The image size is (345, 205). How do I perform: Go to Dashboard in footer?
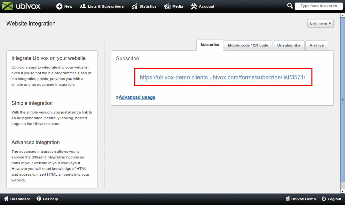click(x=17, y=199)
